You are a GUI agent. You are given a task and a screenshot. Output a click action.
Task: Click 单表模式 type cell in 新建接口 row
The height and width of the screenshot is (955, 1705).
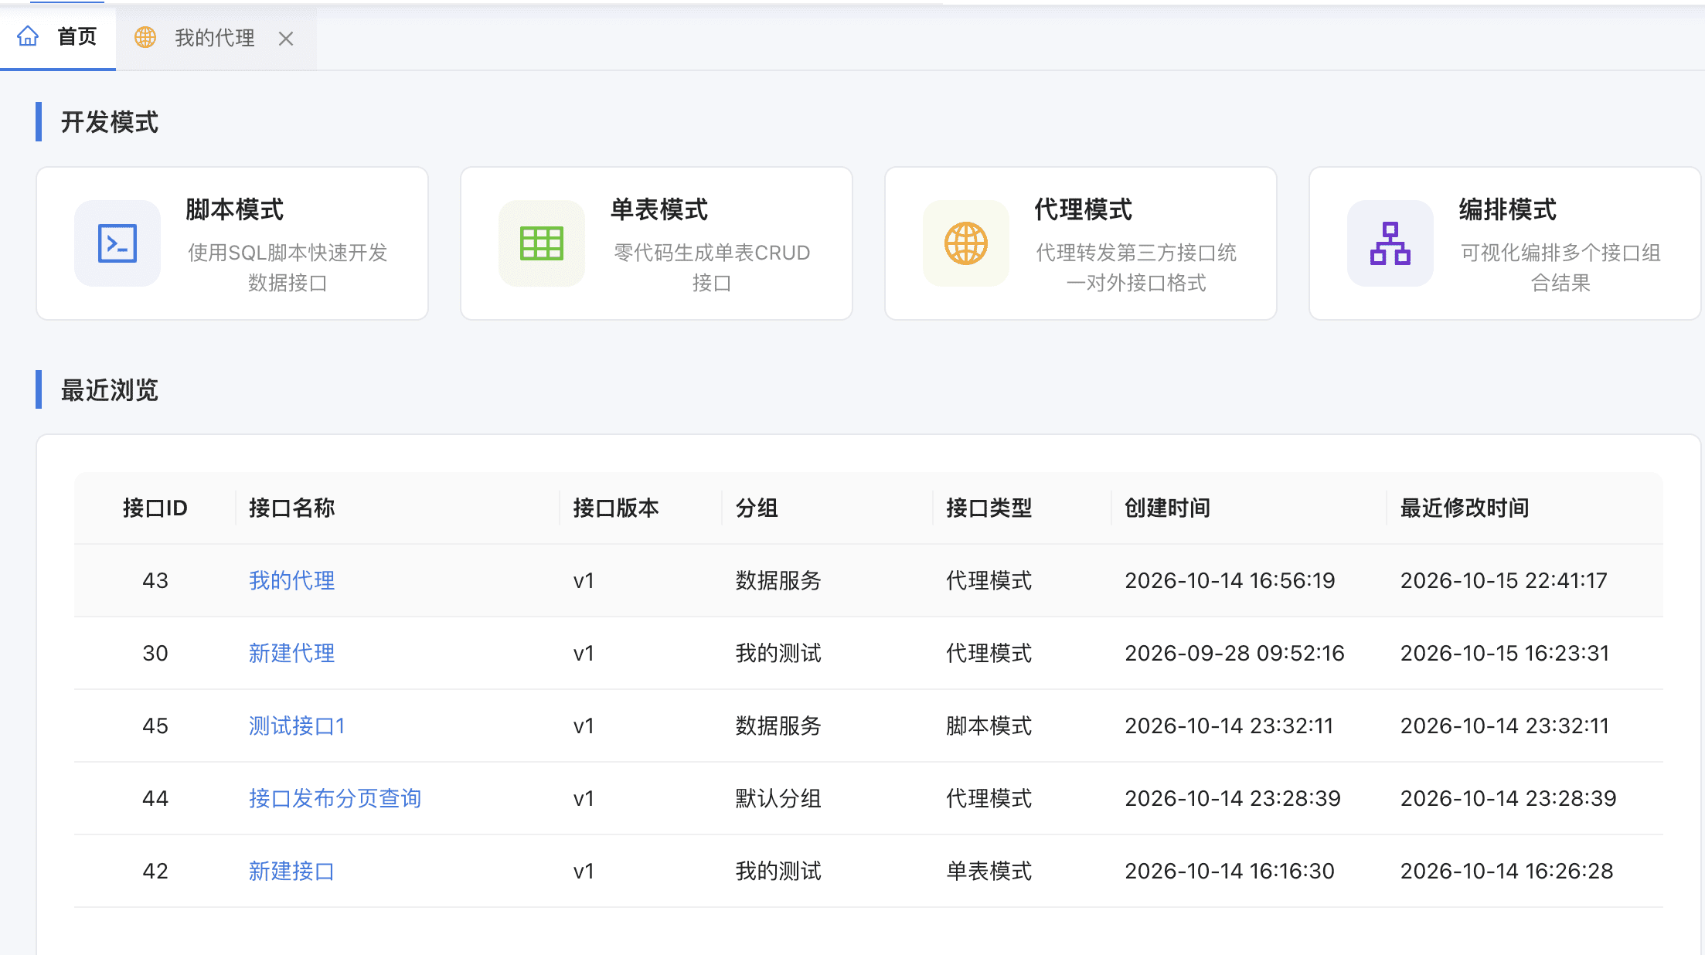[x=989, y=871]
